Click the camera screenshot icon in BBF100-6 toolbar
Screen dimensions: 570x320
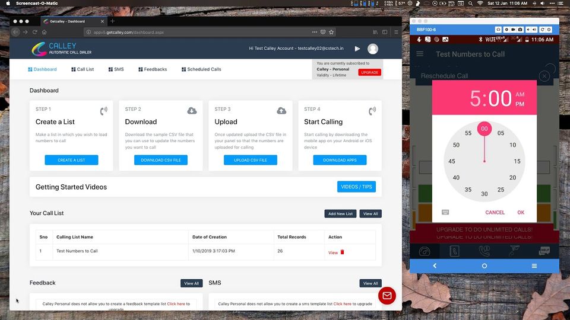520,30
